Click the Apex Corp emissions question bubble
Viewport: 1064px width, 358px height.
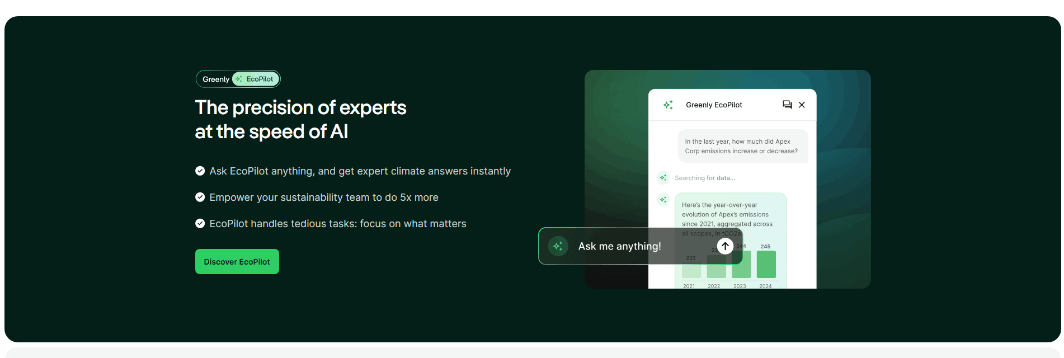tap(743, 146)
